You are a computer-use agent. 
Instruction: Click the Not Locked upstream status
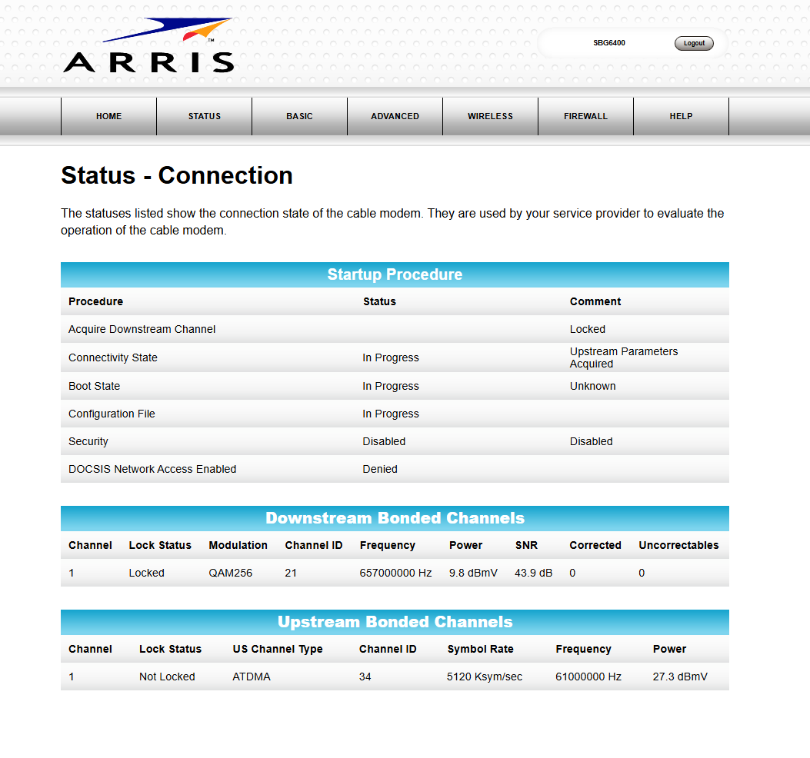click(x=167, y=677)
